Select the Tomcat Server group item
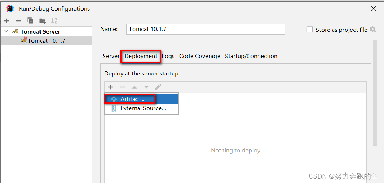The width and height of the screenshot is (384, 183). [41, 32]
